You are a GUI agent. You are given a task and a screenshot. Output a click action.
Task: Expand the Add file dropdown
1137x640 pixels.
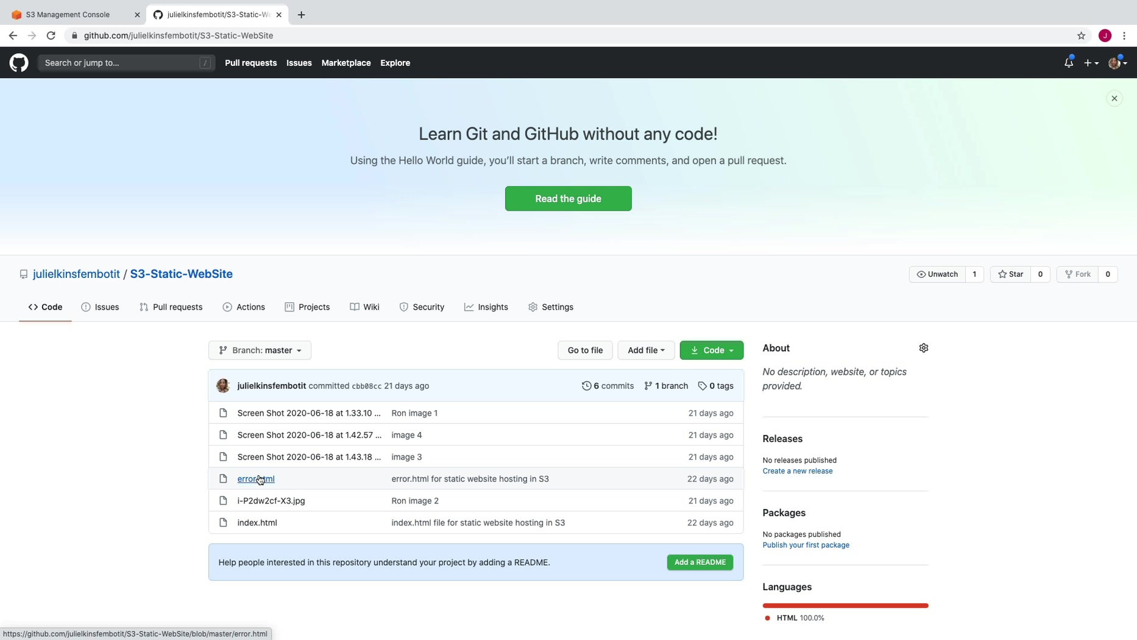tap(646, 350)
